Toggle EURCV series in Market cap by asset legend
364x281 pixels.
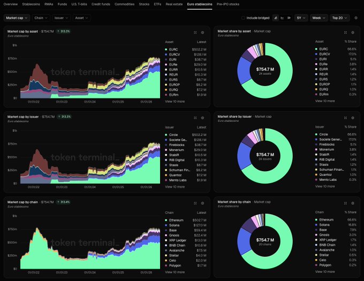(x=186, y=55)
